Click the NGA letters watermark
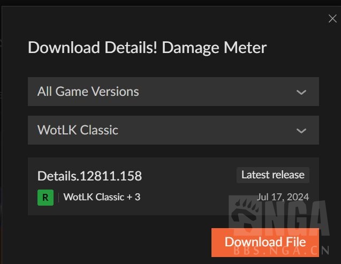Viewport: 341px width, 264px height. [295, 217]
